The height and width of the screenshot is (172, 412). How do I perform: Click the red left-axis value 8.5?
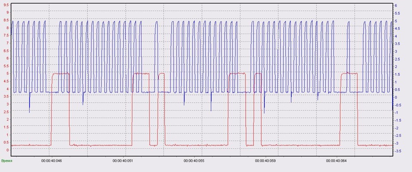(6, 20)
